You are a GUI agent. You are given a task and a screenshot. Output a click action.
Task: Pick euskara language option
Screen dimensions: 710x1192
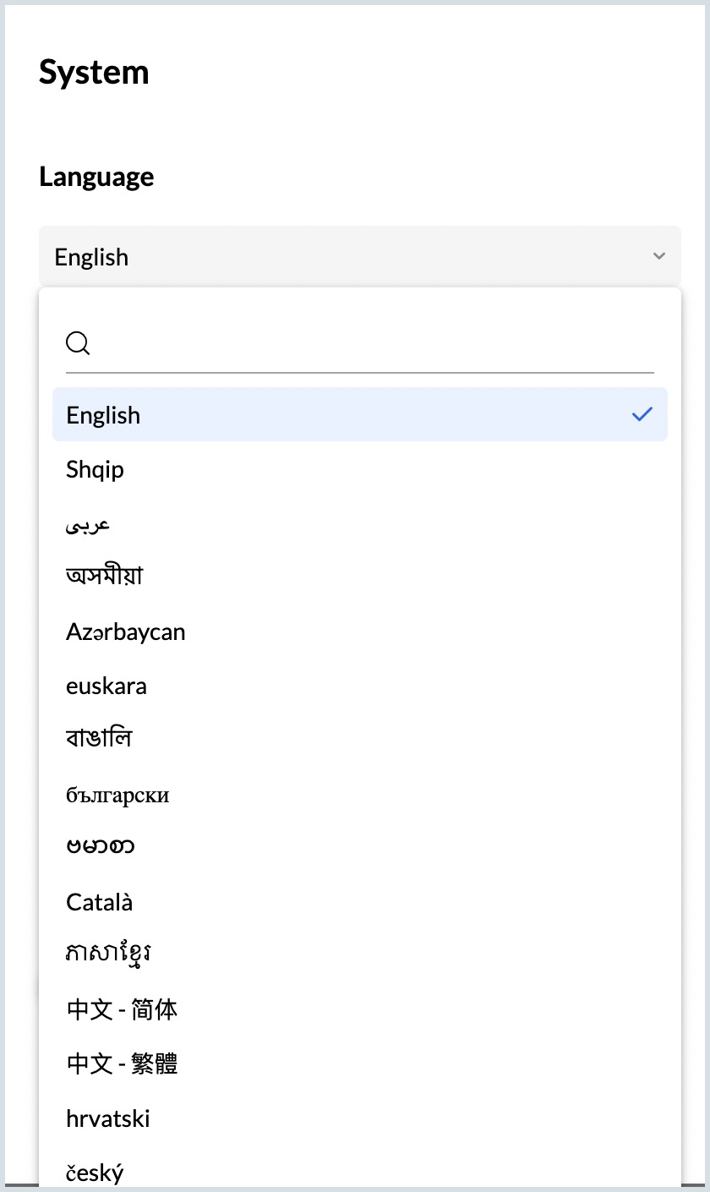coord(106,686)
